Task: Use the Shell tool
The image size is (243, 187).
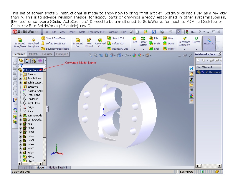Action: point(154,49)
